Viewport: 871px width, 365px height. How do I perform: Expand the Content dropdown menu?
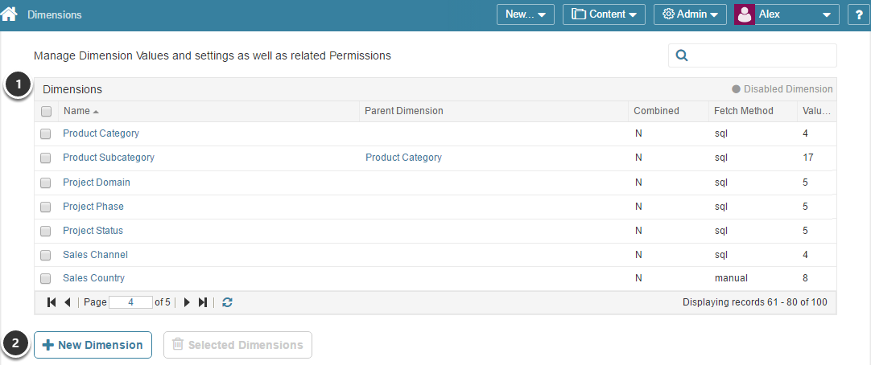tap(604, 14)
